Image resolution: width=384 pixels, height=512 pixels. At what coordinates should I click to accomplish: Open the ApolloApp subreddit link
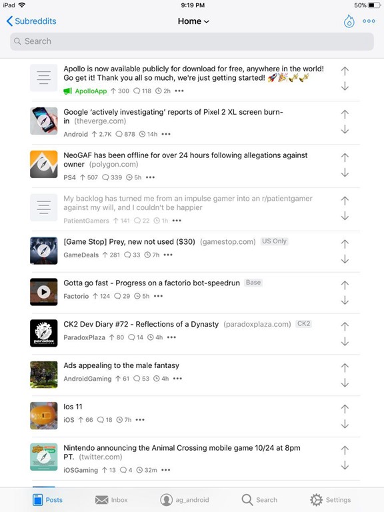(91, 91)
